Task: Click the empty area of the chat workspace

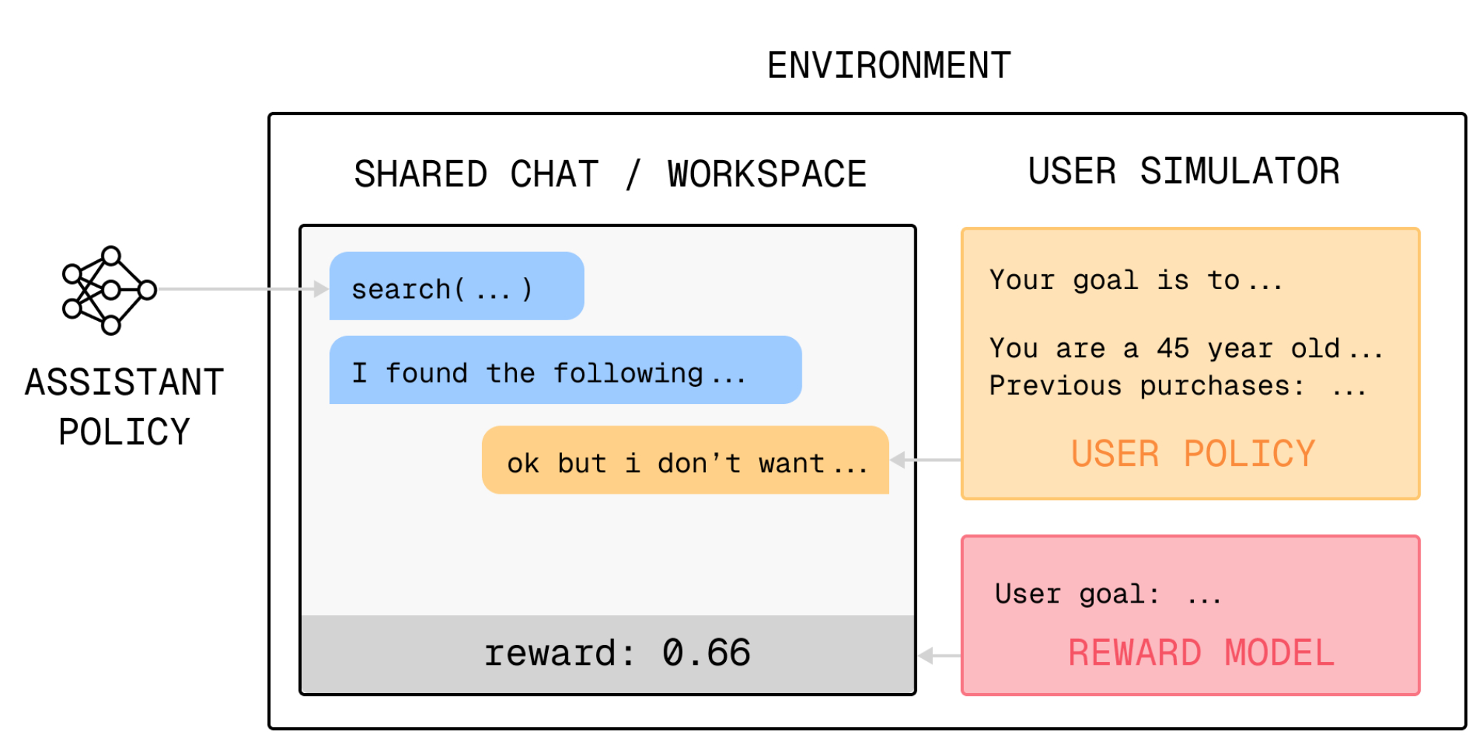Action: point(607,556)
